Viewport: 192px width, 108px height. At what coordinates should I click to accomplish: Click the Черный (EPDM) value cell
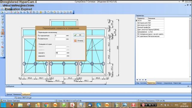point(156,29)
